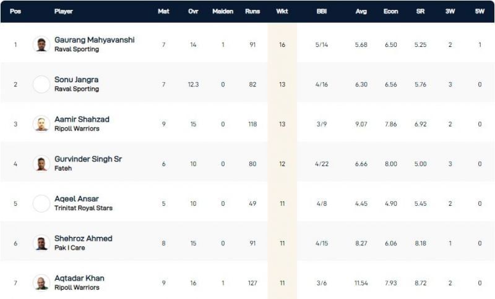Click Aamir Shahzad's player photo

(x=41, y=124)
